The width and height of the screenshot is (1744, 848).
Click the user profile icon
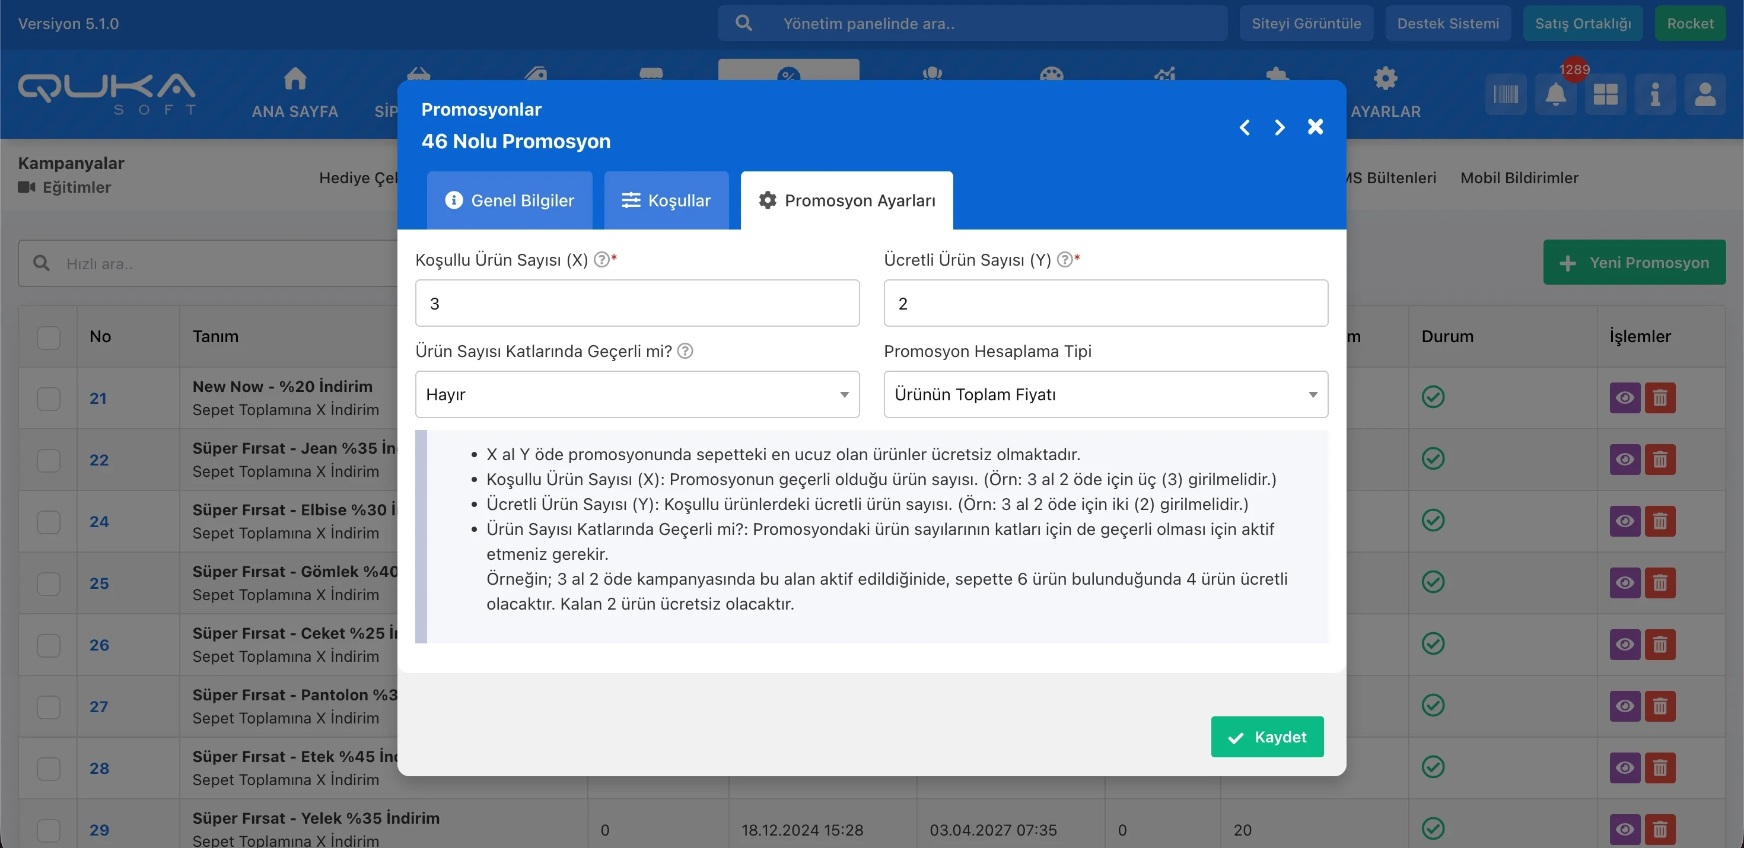1705,94
